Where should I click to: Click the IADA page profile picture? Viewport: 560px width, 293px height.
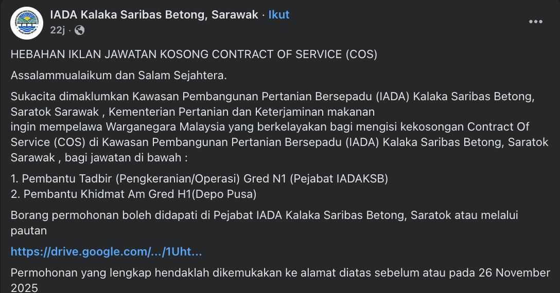pyautogui.click(x=27, y=23)
